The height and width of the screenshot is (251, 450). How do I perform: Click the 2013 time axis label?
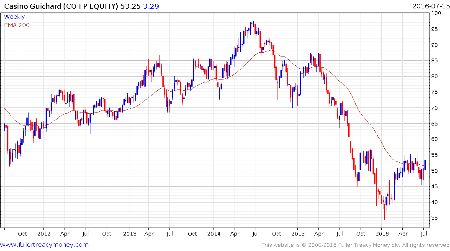click(x=130, y=233)
